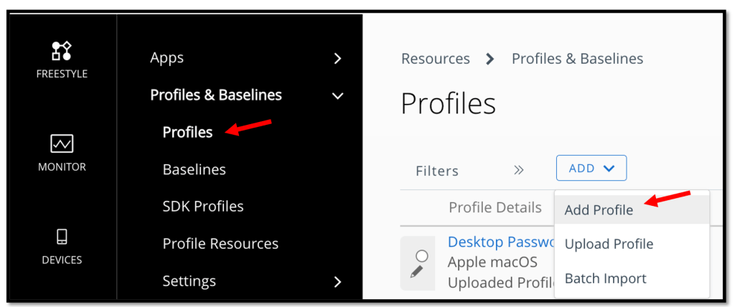Screen dimensions: 735x307
Task: Open SDK Profiles sidebar item
Action: (203, 207)
